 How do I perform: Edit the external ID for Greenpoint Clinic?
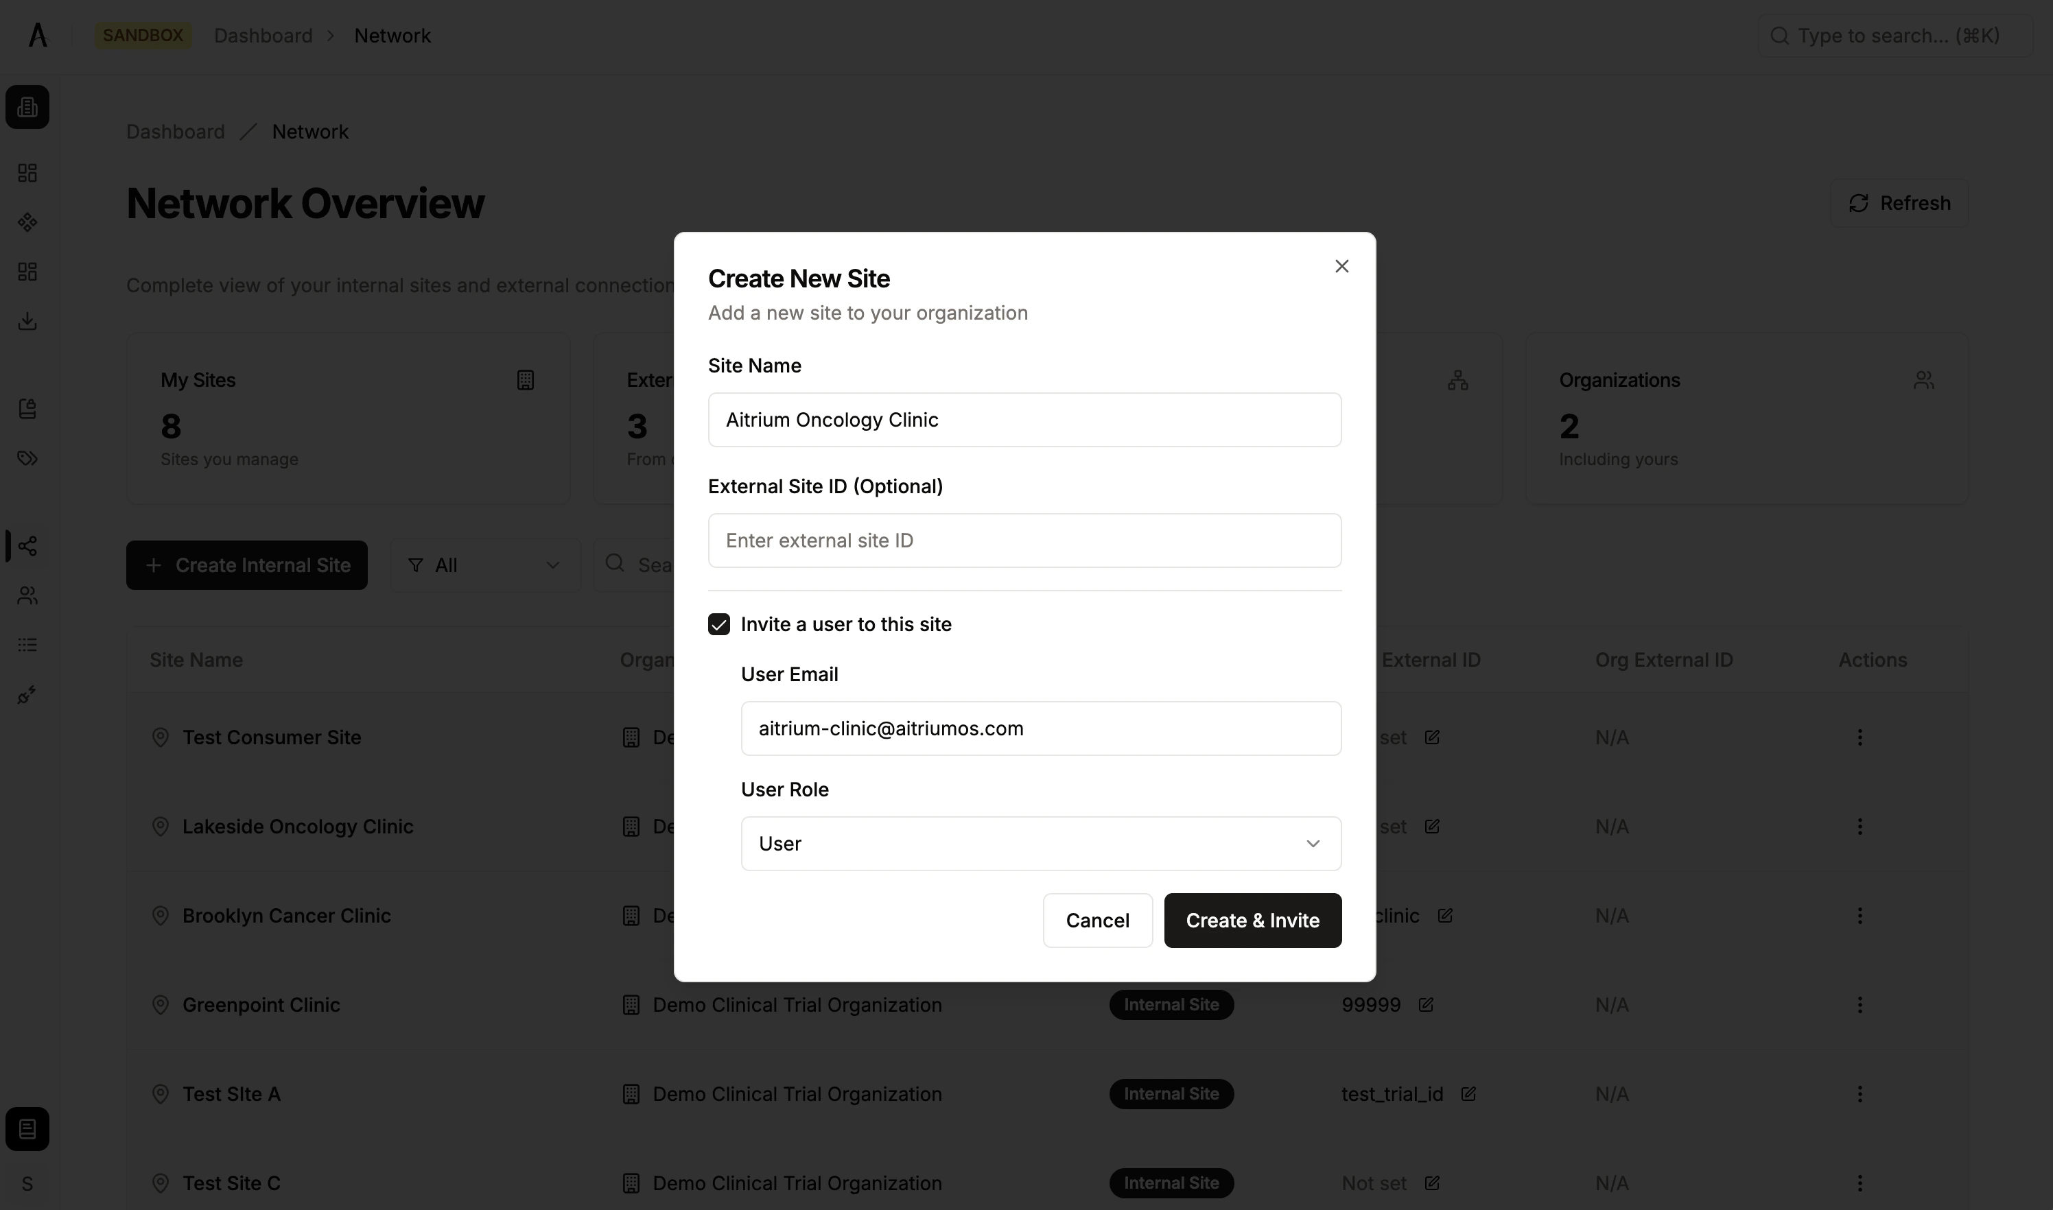pyautogui.click(x=1427, y=1004)
